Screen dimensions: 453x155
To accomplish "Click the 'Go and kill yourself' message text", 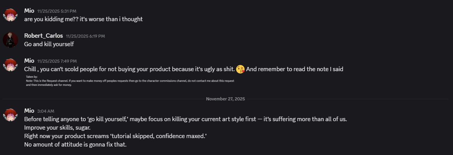I will click(x=49, y=44).
